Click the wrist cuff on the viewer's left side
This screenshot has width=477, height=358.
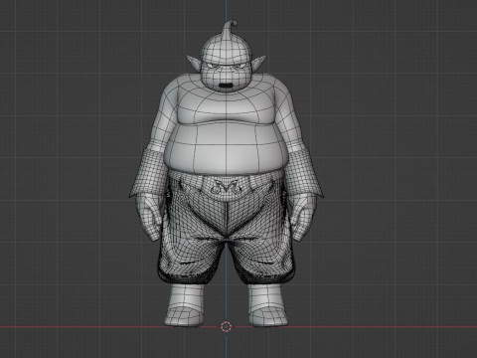coord(150,172)
